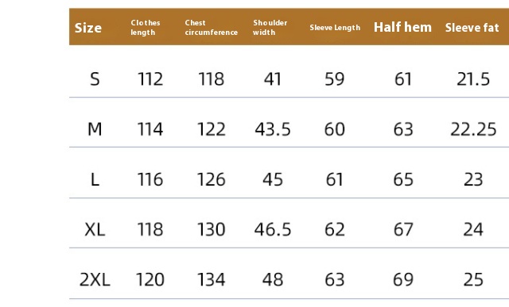Click the Sleeve fat header
This screenshot has height=307, width=509.
(472, 28)
